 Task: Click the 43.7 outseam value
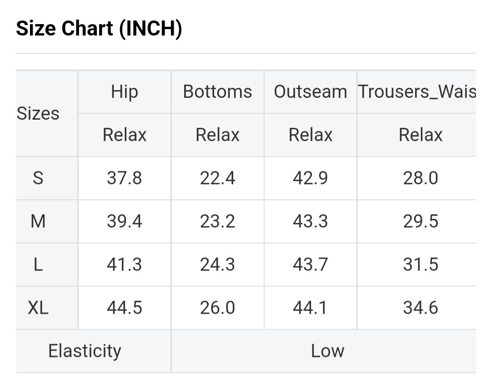click(311, 264)
